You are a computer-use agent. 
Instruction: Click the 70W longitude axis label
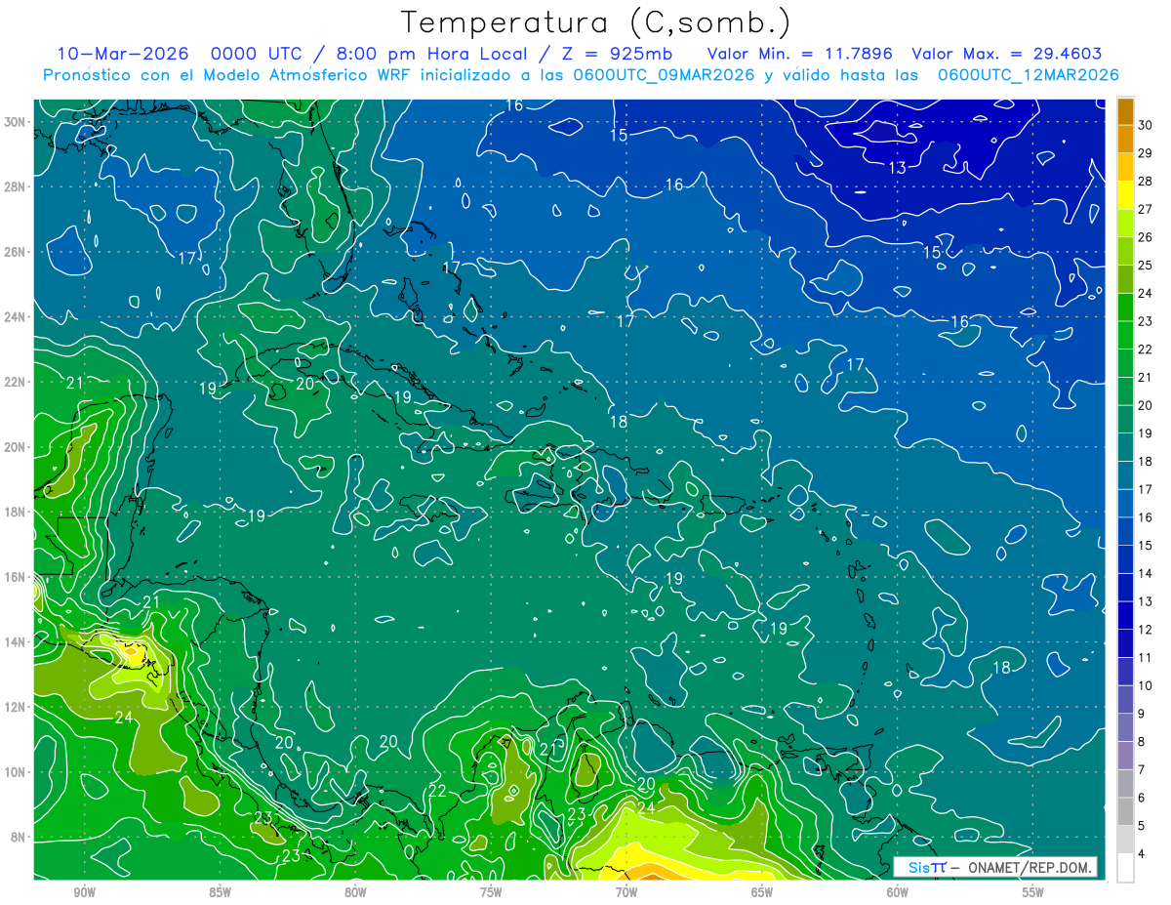click(626, 892)
